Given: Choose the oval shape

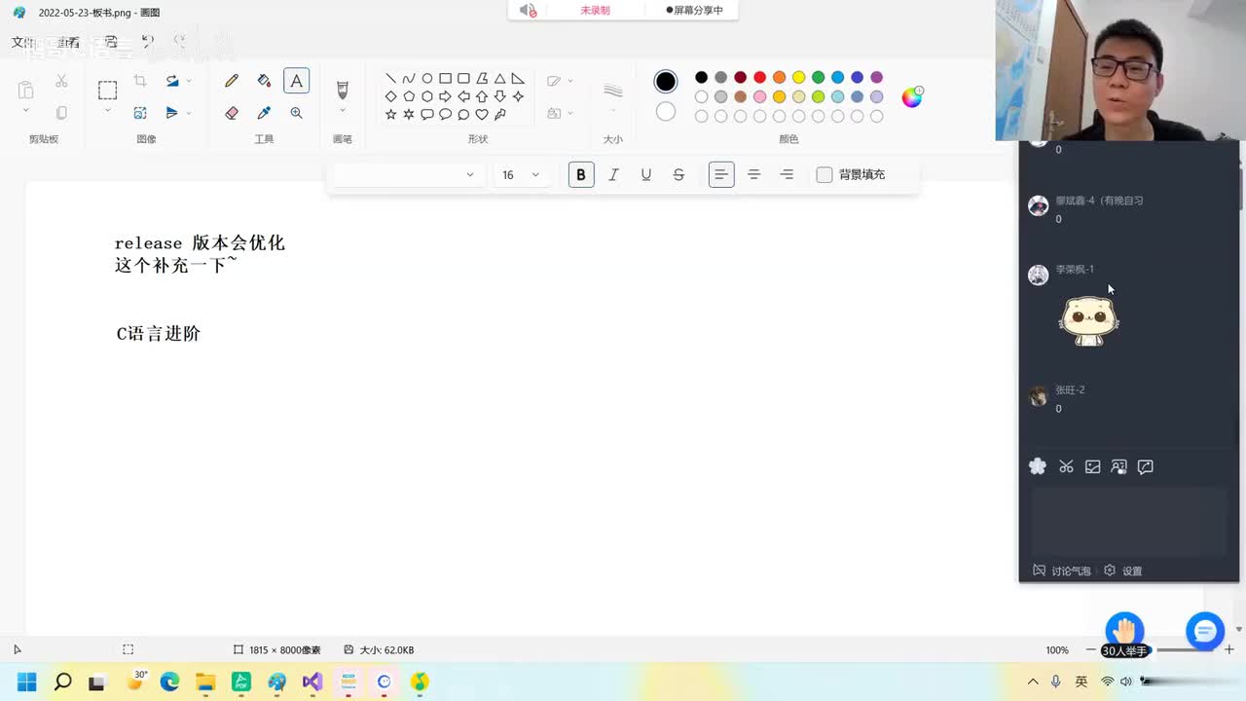Looking at the screenshot, I should tap(427, 79).
